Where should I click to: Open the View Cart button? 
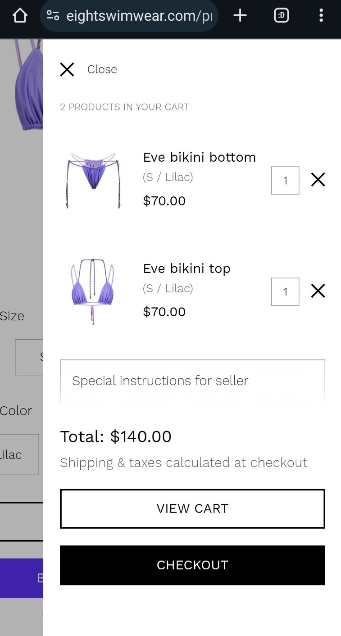tap(192, 509)
